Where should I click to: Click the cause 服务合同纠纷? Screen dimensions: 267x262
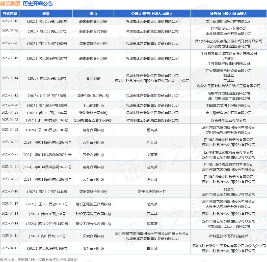tap(93, 248)
